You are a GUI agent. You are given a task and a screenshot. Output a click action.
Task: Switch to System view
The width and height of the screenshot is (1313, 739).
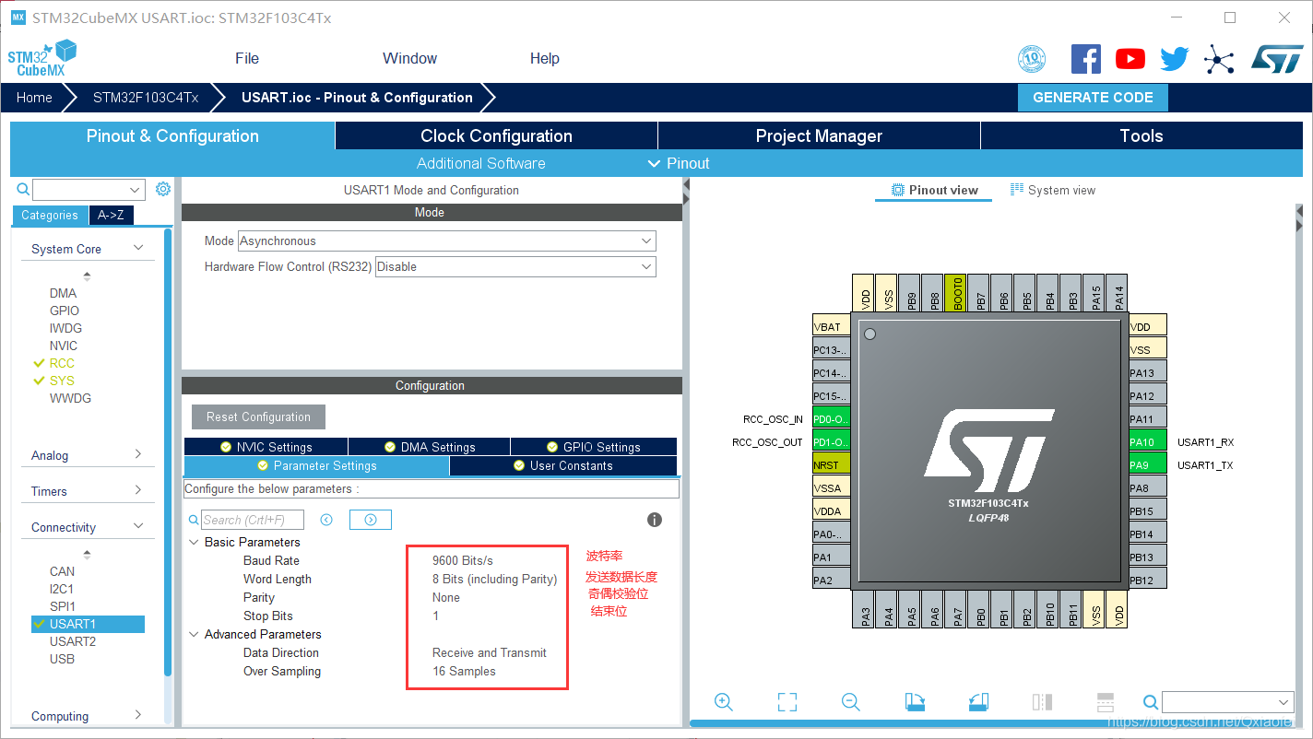coord(1053,190)
